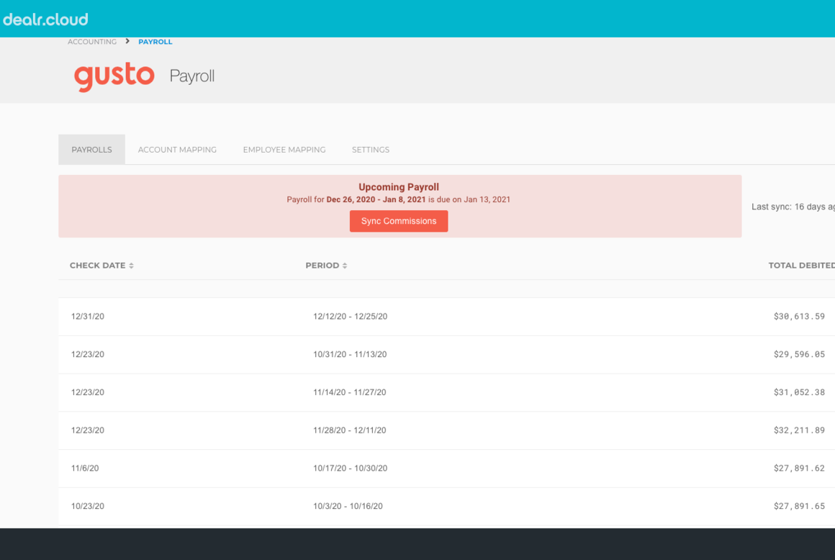Open the Employee Mapping tab
835x560 pixels.
pos(284,150)
